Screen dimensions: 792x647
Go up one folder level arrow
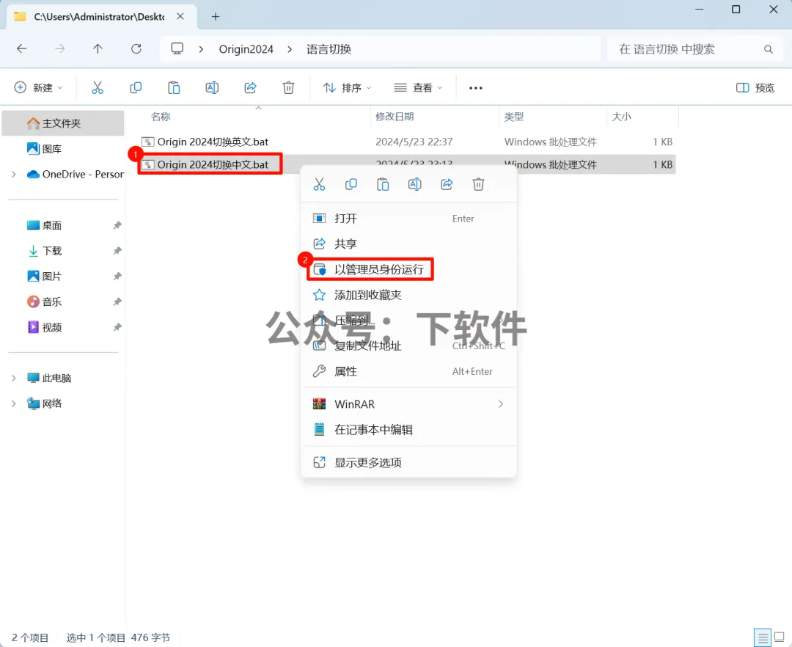click(x=98, y=49)
